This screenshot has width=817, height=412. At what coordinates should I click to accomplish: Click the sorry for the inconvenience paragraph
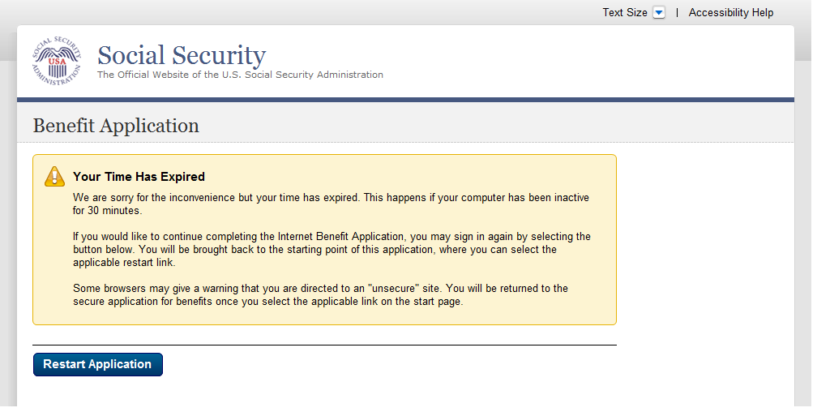tap(331, 198)
